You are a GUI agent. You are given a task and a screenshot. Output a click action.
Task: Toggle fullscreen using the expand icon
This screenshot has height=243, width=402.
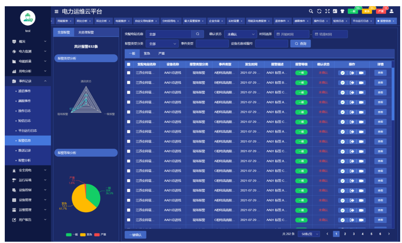(327, 11)
